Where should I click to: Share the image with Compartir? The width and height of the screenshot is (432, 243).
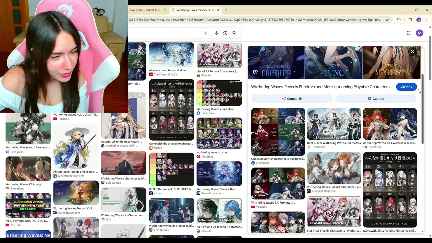[x=292, y=99]
